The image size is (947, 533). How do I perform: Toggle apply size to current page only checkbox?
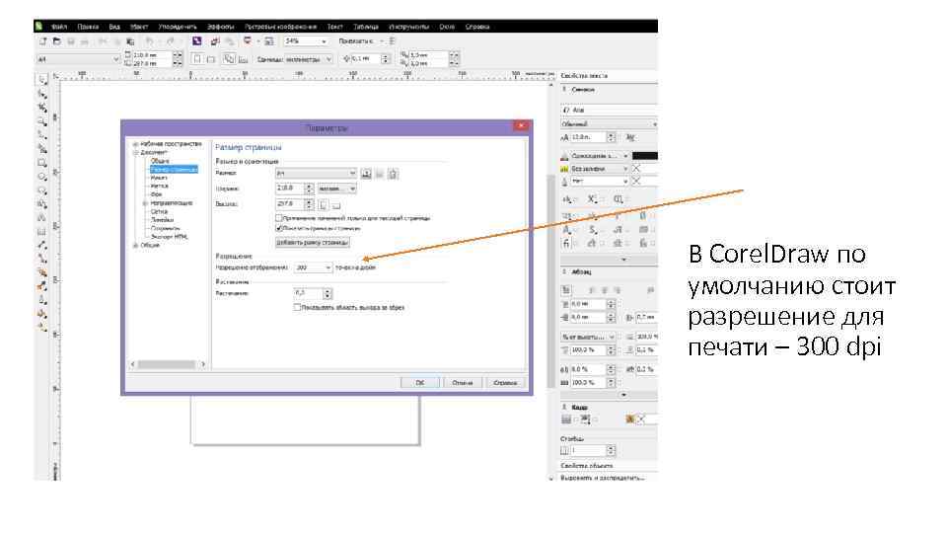click(279, 218)
